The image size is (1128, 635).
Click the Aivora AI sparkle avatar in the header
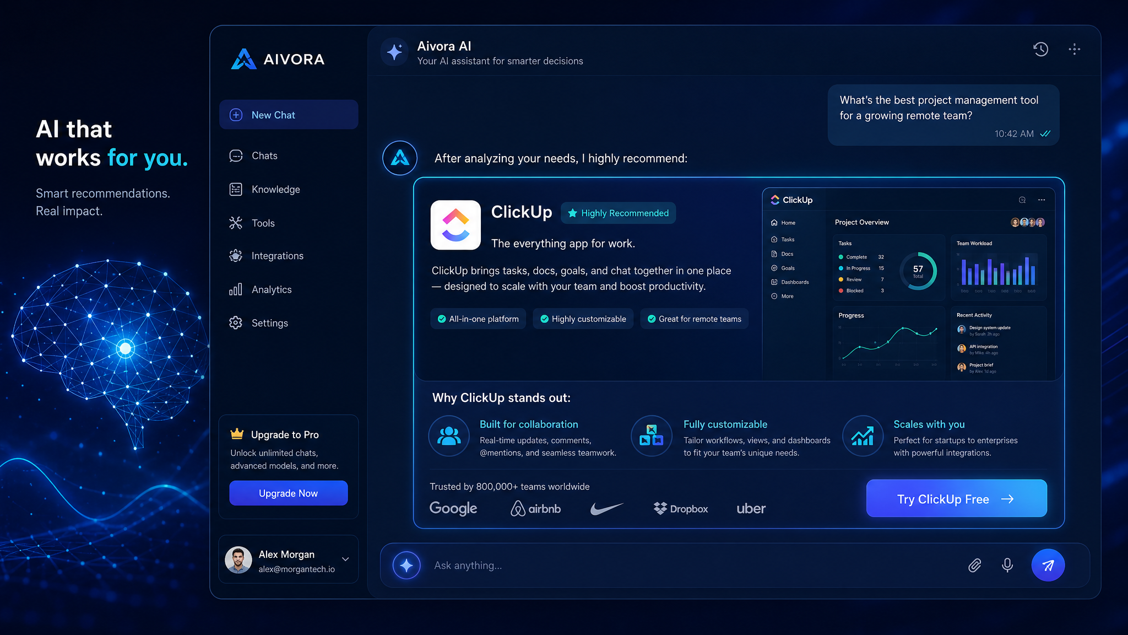tap(394, 52)
